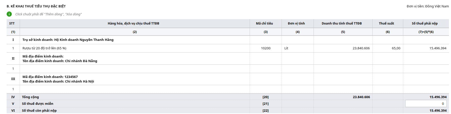Click the tax payable amount 15.496.394 in row 1
The width and height of the screenshot is (451, 114).
click(438, 48)
